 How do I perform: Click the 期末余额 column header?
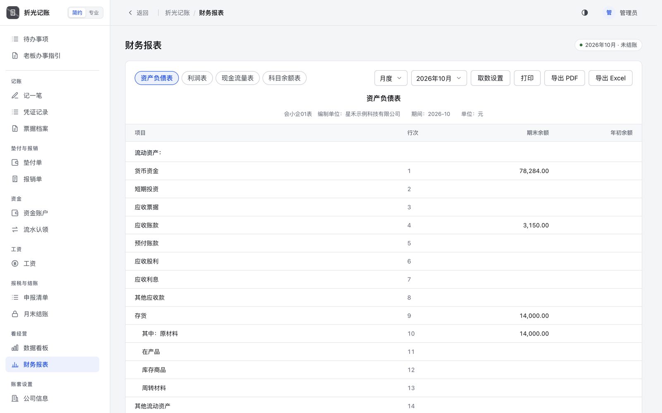[x=537, y=133]
